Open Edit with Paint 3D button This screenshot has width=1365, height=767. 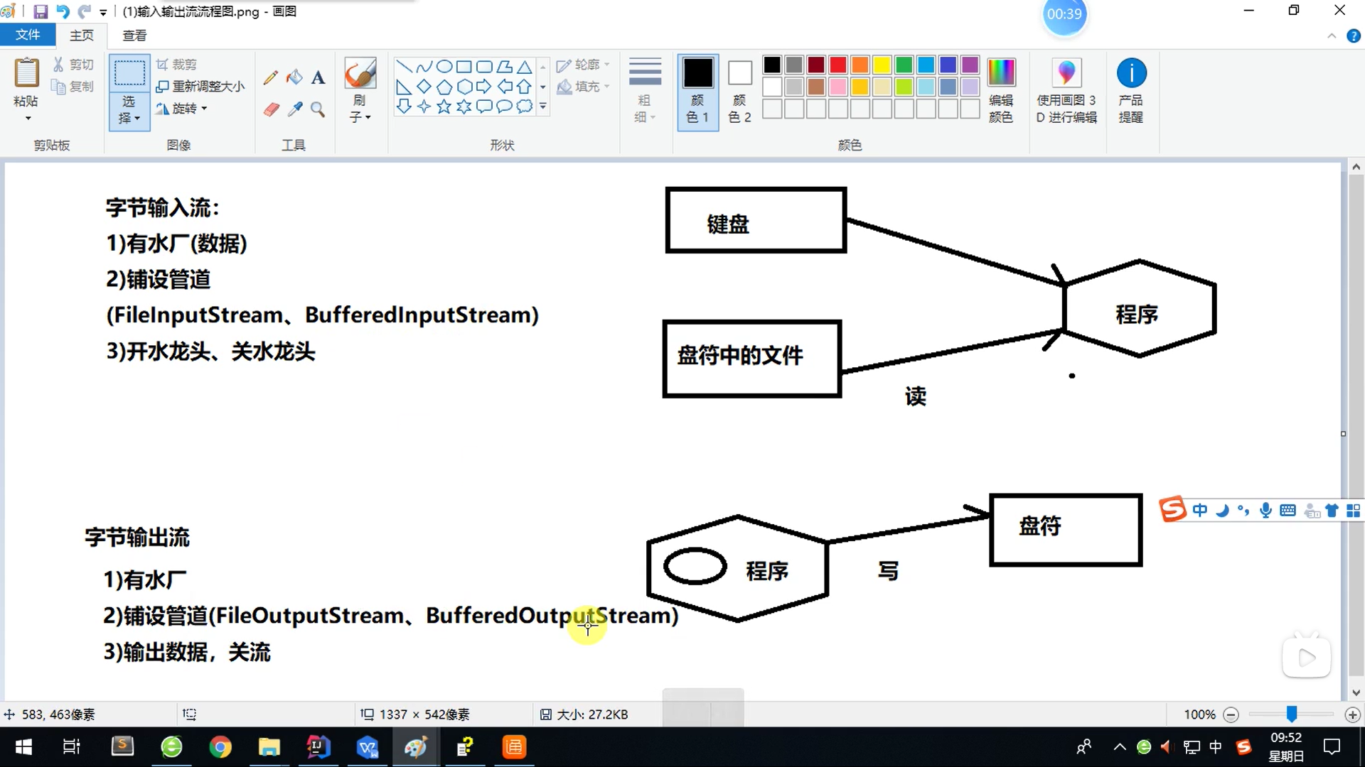(x=1066, y=90)
